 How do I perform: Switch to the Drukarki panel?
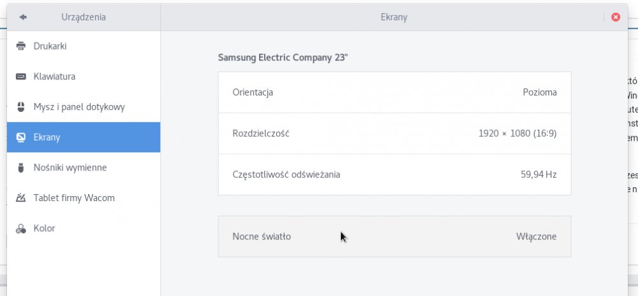(x=84, y=46)
